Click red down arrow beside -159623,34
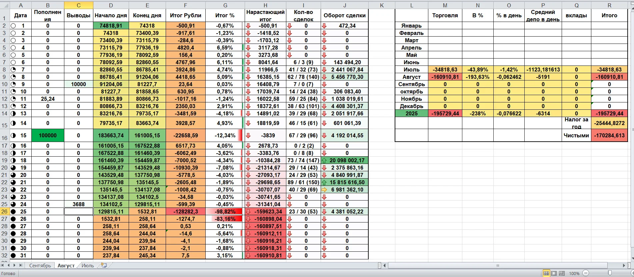Screen dimensions: 634x277 click(248, 211)
